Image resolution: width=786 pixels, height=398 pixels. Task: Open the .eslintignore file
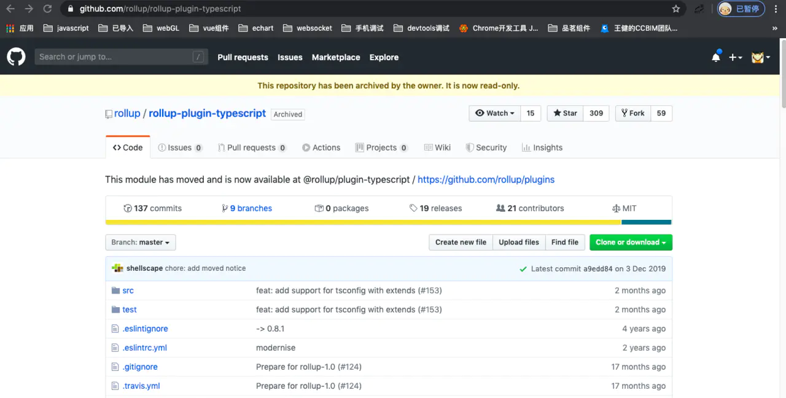click(x=145, y=329)
